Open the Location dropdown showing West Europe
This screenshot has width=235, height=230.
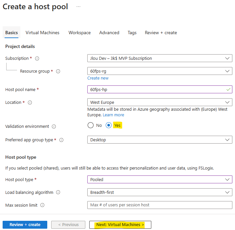[x=160, y=102]
